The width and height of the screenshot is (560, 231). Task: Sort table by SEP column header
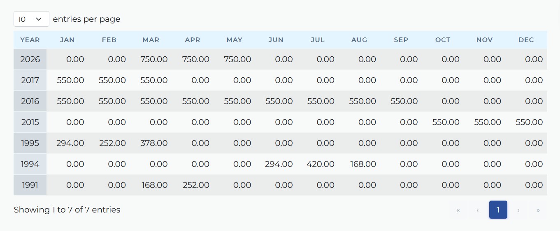(401, 40)
